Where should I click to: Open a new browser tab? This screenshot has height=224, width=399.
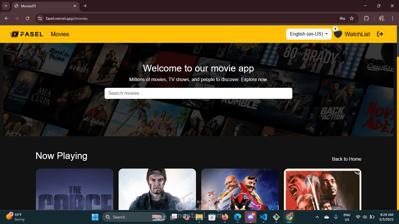tap(85, 6)
